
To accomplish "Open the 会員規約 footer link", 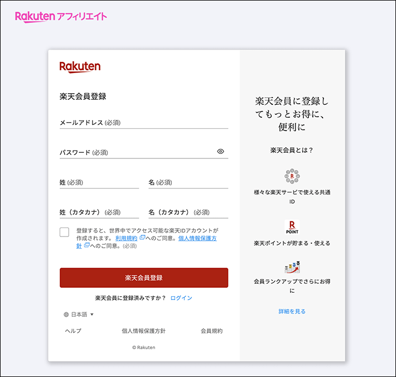I will (x=211, y=331).
